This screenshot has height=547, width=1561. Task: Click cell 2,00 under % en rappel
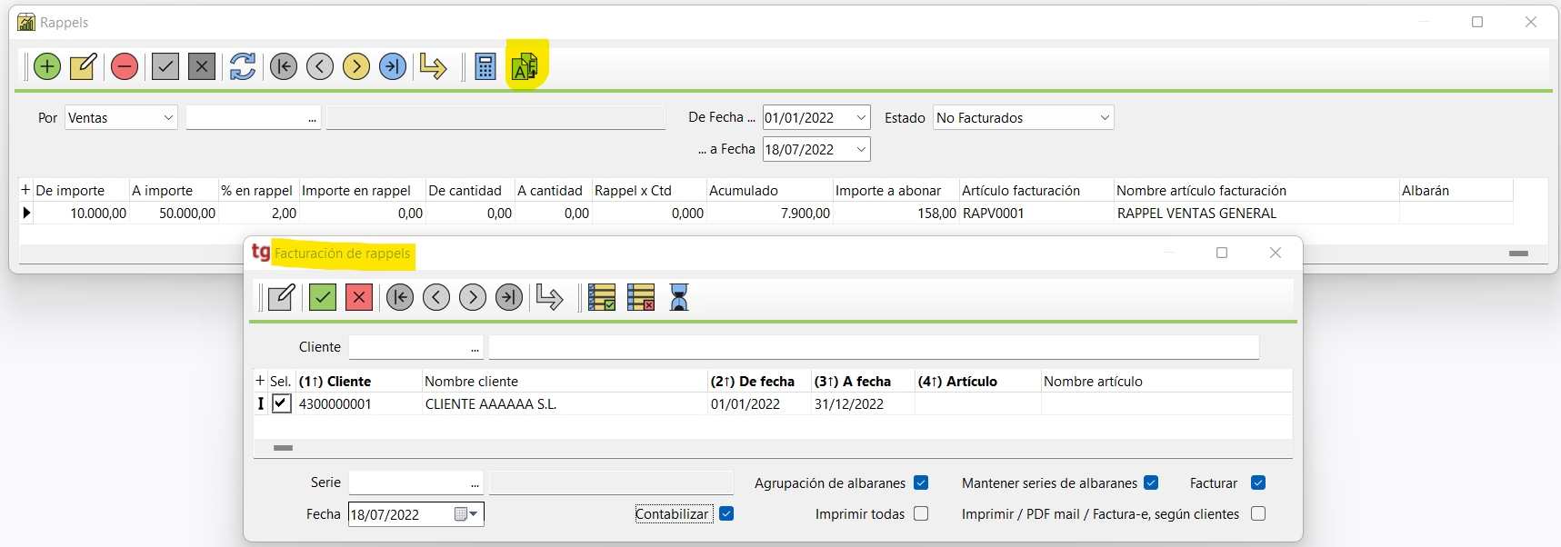pos(259,213)
